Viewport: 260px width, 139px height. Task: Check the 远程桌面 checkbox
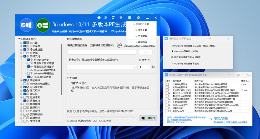(x=25, y=98)
